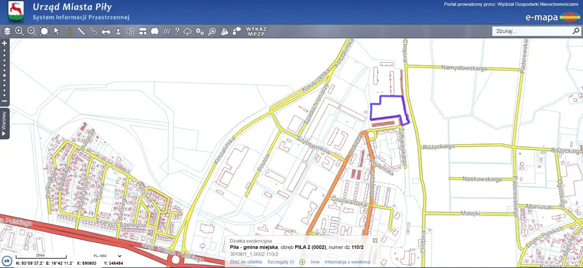Click the cloud download icon

click(188, 31)
